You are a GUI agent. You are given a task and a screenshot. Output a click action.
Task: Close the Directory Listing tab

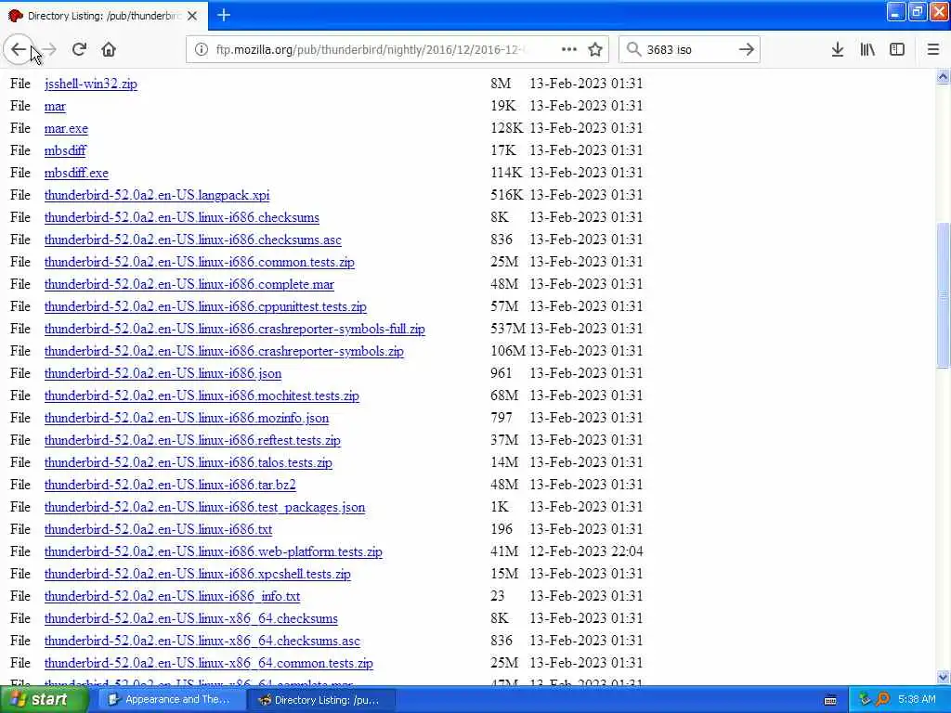(192, 16)
